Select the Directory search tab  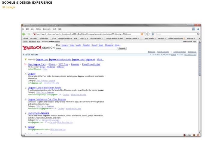point(86,45)
